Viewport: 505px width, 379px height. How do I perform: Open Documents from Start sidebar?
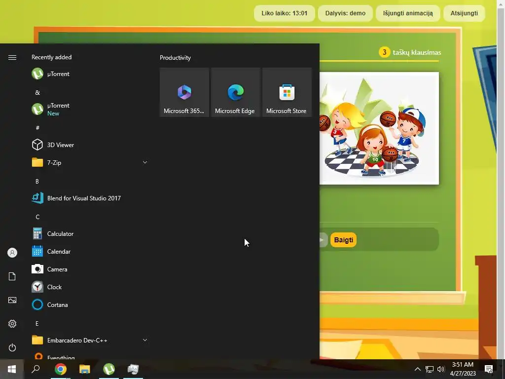[x=12, y=276]
